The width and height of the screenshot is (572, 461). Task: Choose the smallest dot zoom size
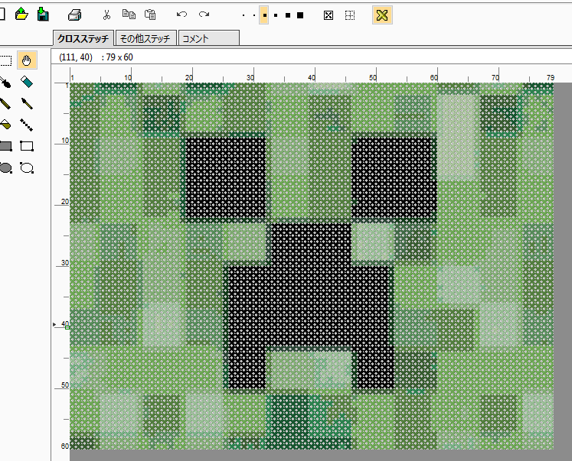[244, 15]
